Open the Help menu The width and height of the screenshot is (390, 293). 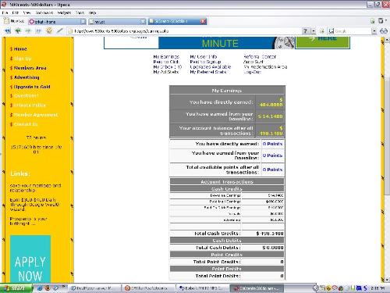[x=92, y=13]
